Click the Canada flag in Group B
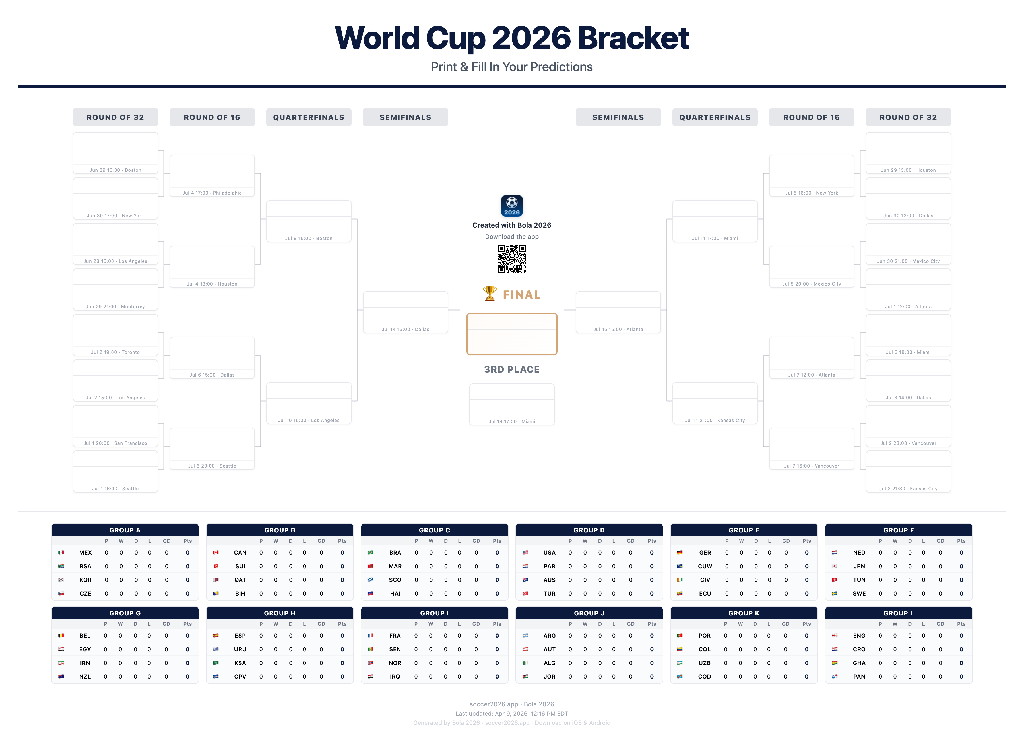The height and width of the screenshot is (744, 1024). [x=216, y=553]
